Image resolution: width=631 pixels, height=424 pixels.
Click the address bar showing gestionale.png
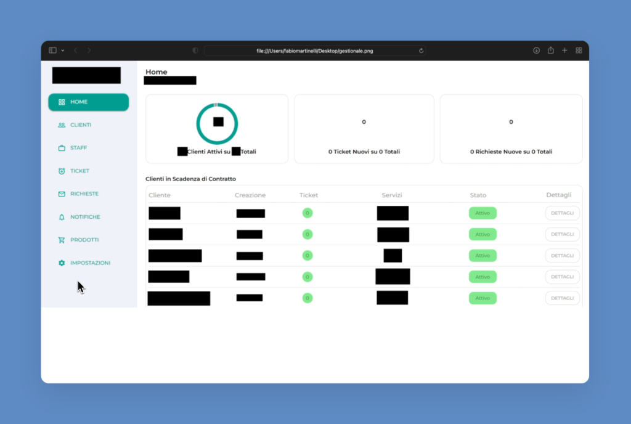pyautogui.click(x=314, y=51)
